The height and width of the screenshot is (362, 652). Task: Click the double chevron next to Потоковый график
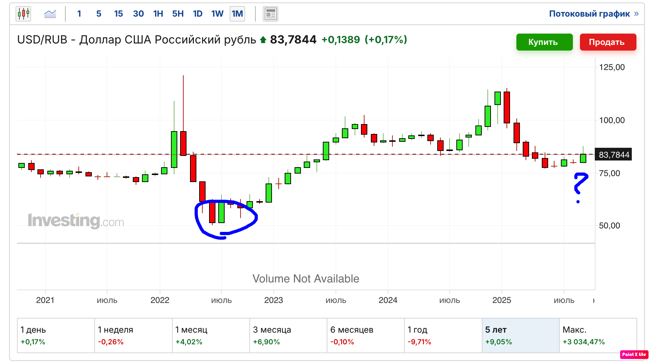[x=636, y=14]
